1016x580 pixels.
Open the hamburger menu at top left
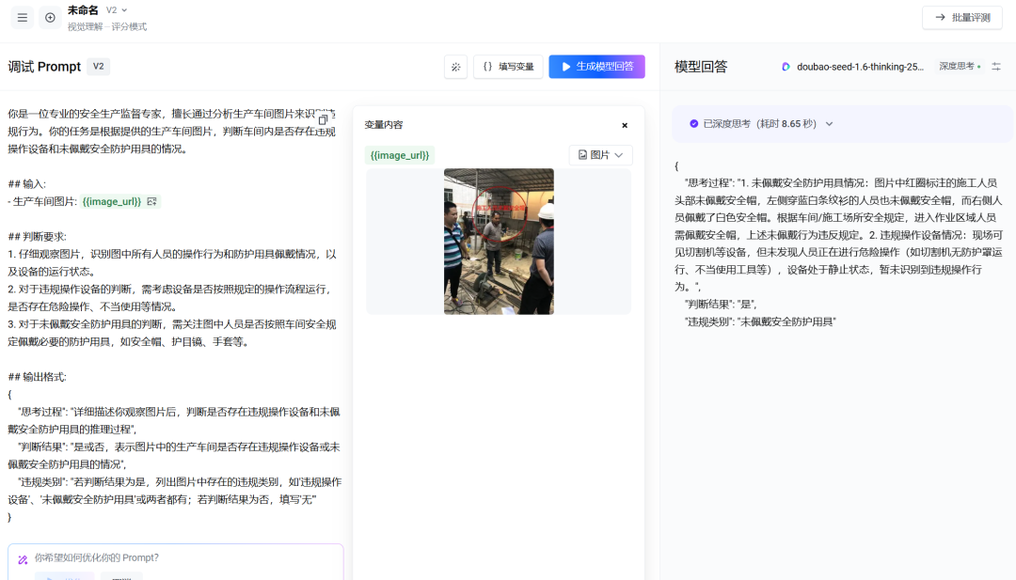[23, 18]
